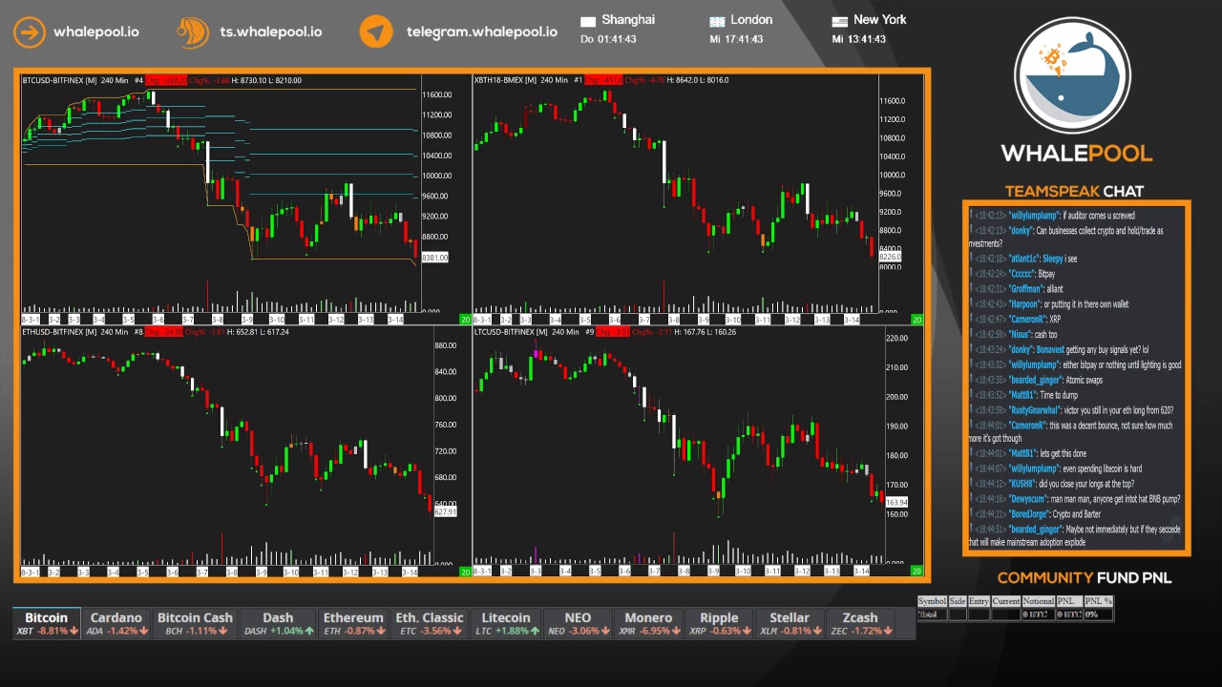
Task: Click the Side column header in PNL table
Action: tap(958, 601)
